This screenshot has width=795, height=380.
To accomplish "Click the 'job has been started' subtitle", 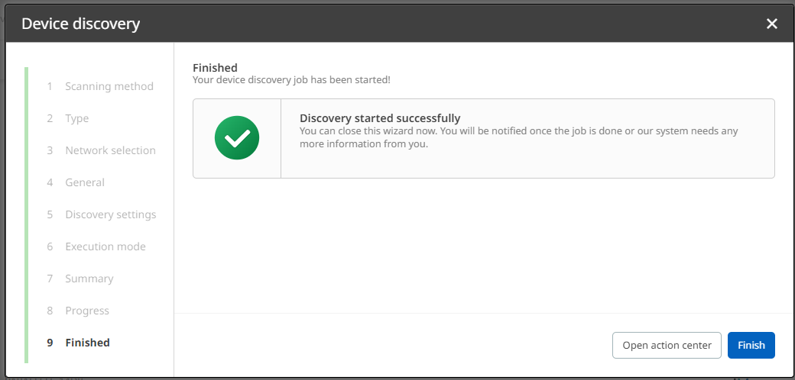I will (291, 79).
